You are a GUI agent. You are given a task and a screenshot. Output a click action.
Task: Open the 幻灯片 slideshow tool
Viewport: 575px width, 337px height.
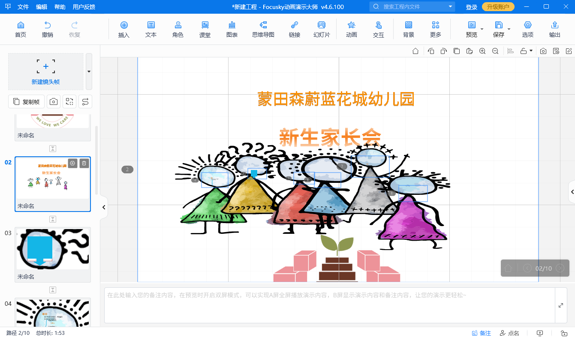point(322,29)
